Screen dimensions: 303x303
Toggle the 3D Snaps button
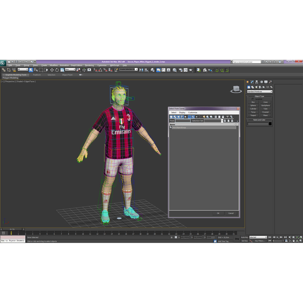95,70
